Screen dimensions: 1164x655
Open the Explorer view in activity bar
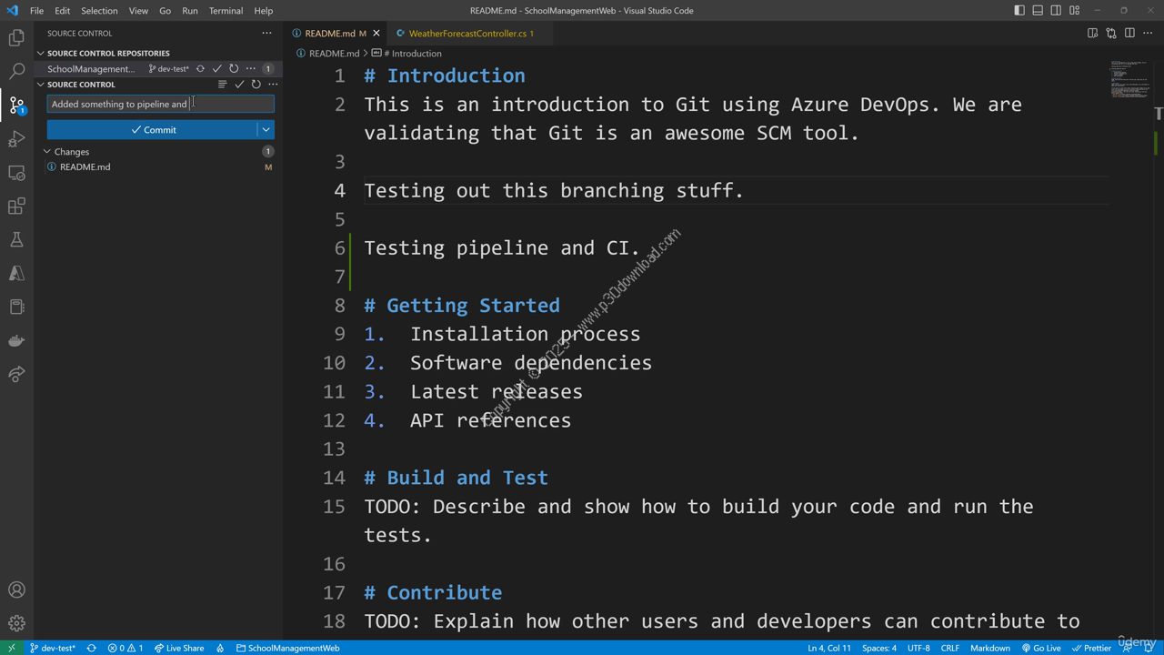click(16, 38)
